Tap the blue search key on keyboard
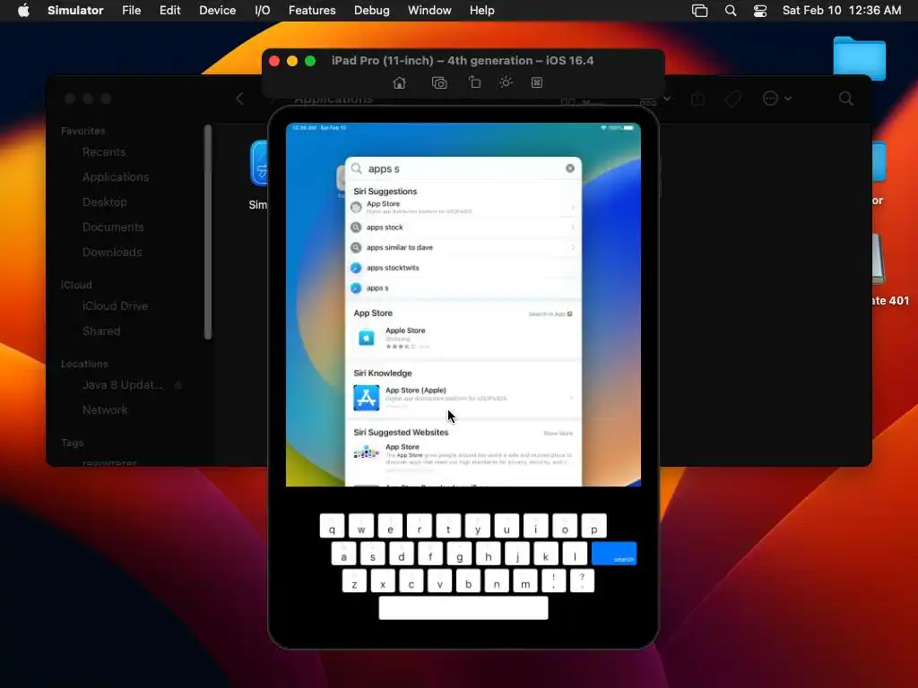Image resolution: width=918 pixels, height=688 pixels. [613, 554]
